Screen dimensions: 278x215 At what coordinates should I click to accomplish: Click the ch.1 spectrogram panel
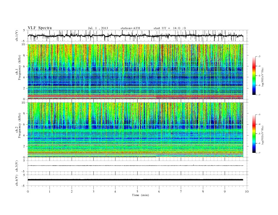(x=135, y=72)
